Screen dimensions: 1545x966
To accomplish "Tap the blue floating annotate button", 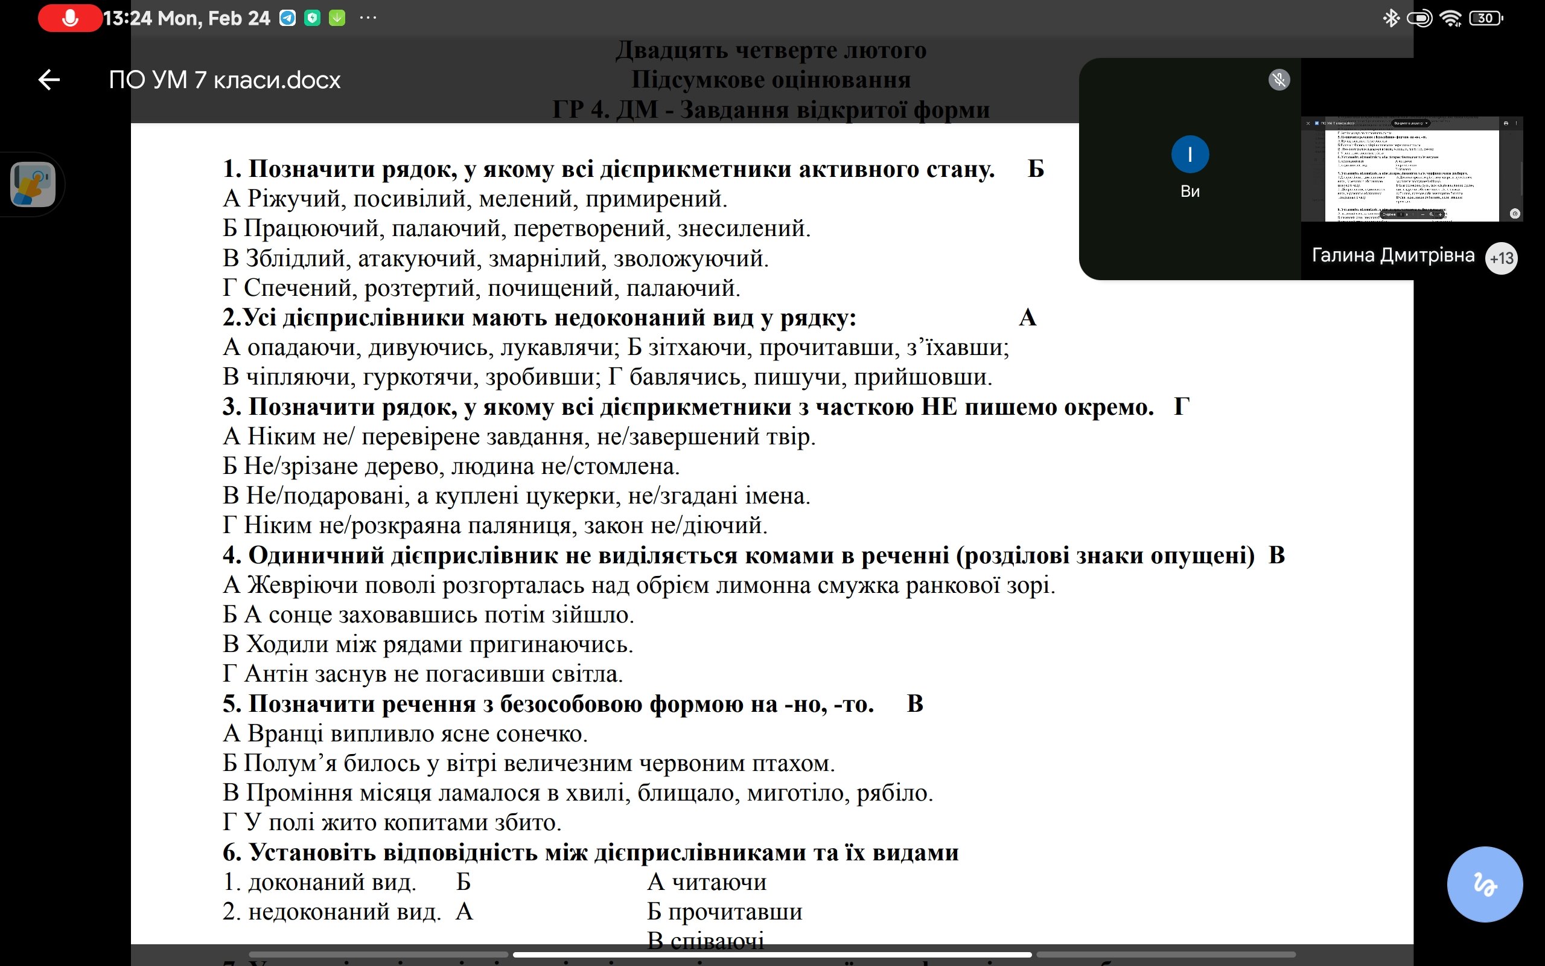I will (x=1485, y=884).
